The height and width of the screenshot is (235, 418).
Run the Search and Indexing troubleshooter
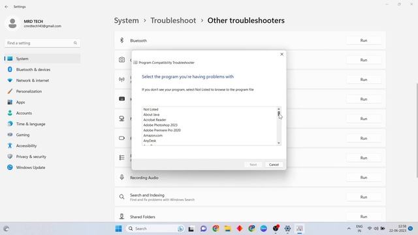coord(364,197)
